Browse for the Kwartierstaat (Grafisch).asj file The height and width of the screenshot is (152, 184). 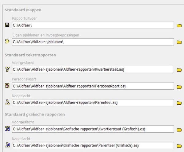pyautogui.click(x=179, y=129)
